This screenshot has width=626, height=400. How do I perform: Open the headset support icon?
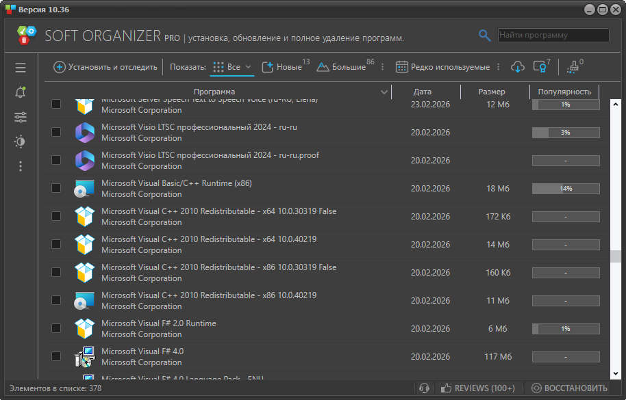[x=424, y=388]
